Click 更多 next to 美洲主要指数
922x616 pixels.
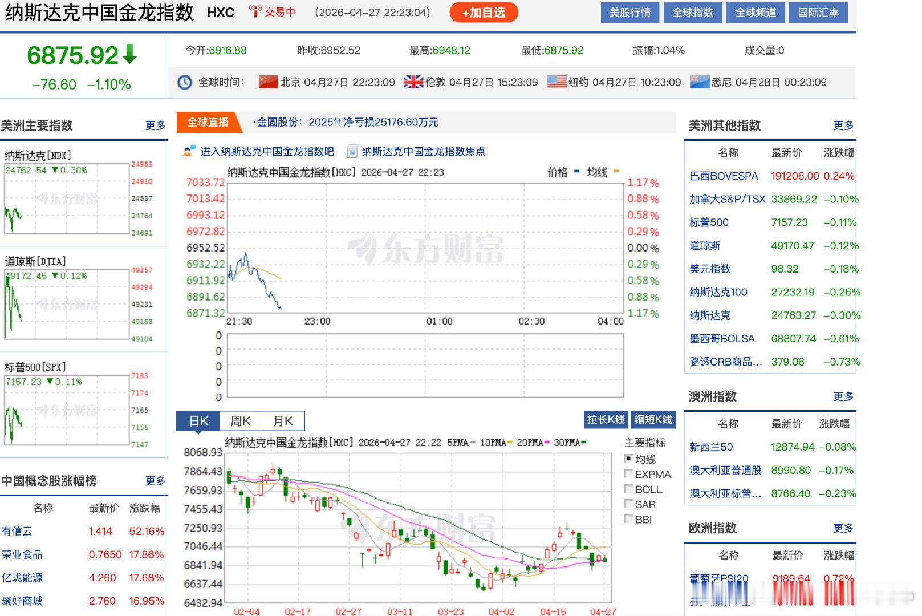pos(155,125)
